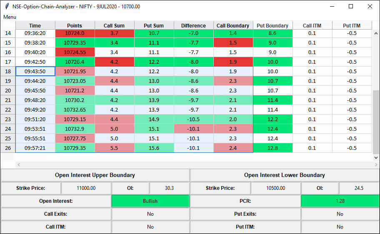
Task: Click the horizontal scrollbar left arrow
Action: click(x=19, y=165)
